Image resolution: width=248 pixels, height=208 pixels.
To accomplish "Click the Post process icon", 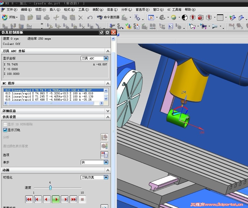I will coord(136,26).
